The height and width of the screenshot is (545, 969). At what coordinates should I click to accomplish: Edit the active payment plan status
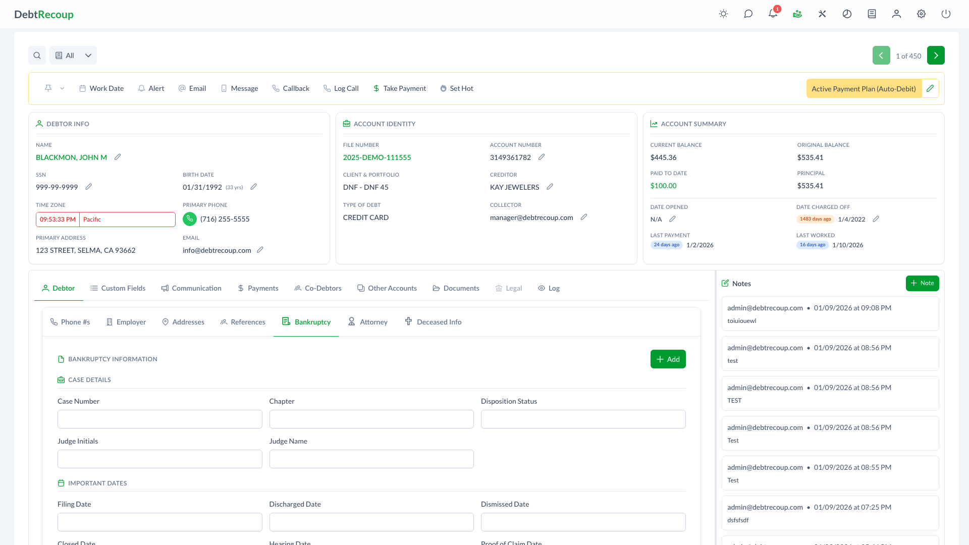[x=930, y=88]
